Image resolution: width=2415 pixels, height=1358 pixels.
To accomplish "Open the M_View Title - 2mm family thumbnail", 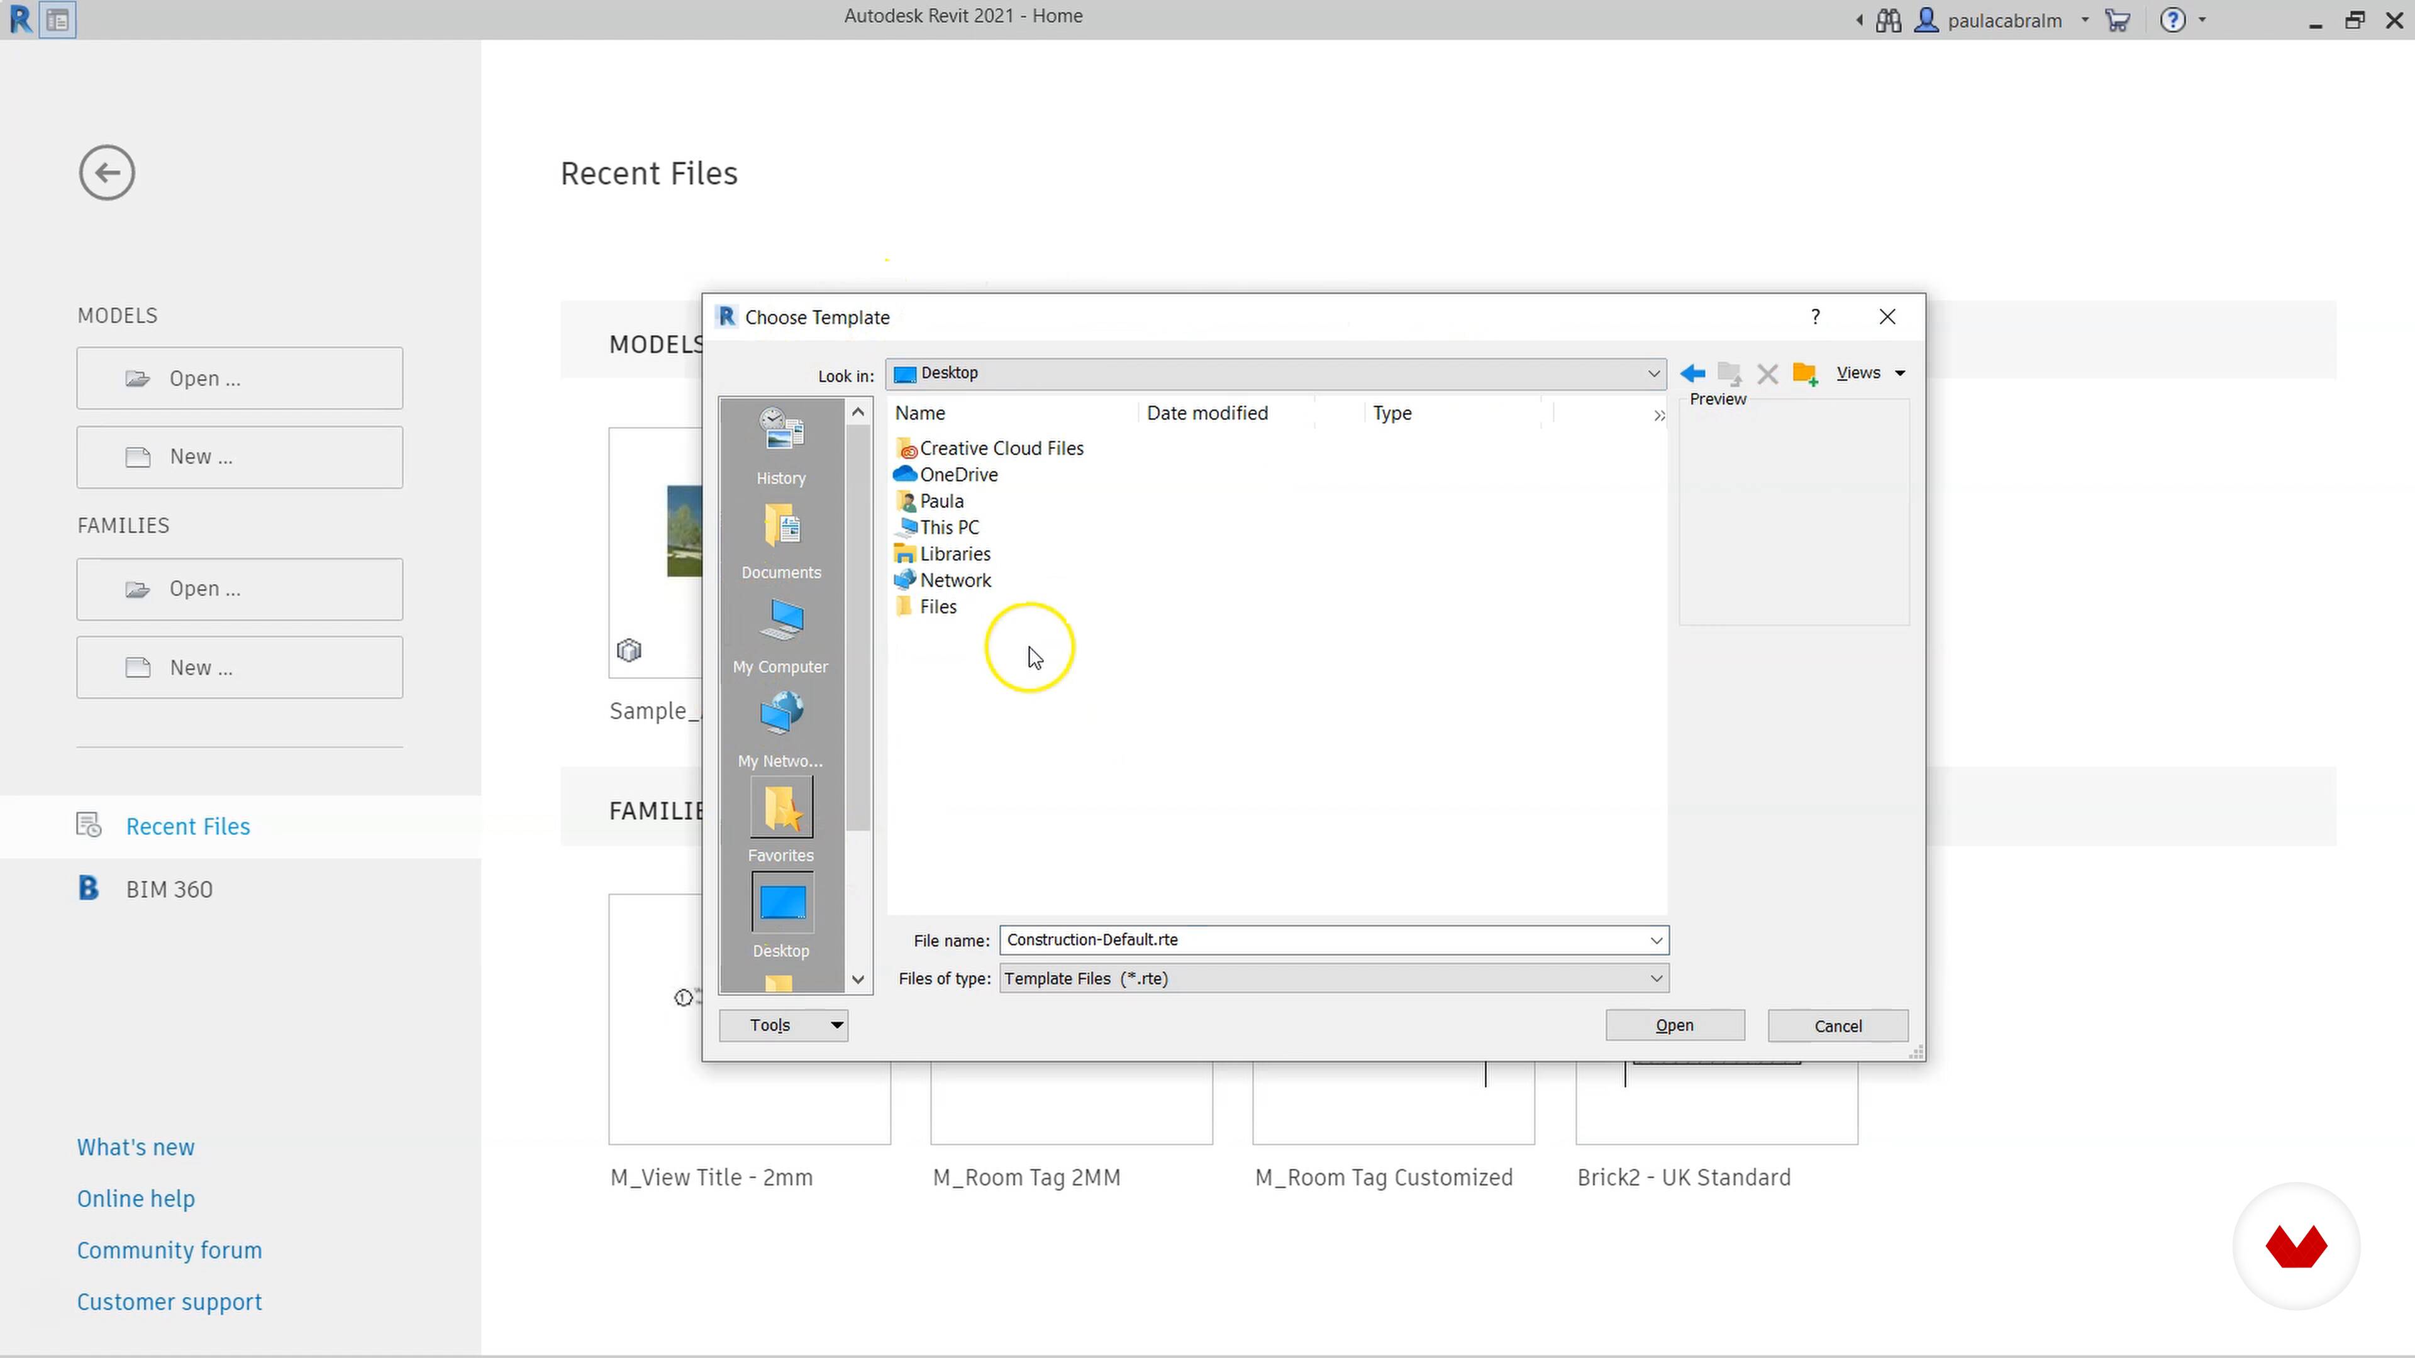I will (x=749, y=1103).
